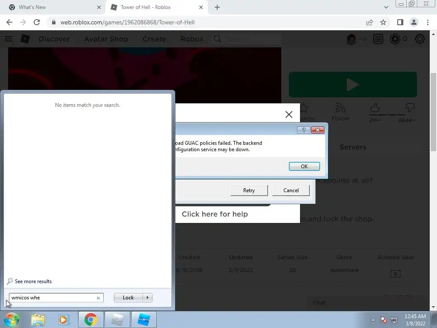Viewport: 437px width, 328px height.
Task: Close the What's New tab
Action: click(99, 7)
